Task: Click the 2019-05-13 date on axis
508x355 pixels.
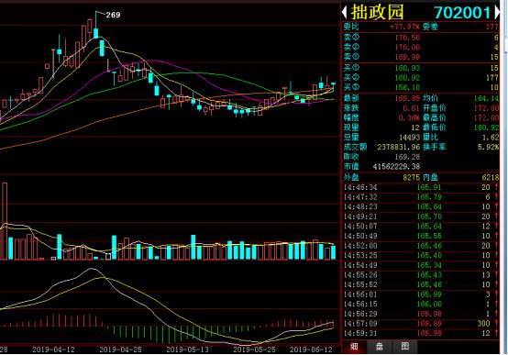Action: click(x=187, y=349)
